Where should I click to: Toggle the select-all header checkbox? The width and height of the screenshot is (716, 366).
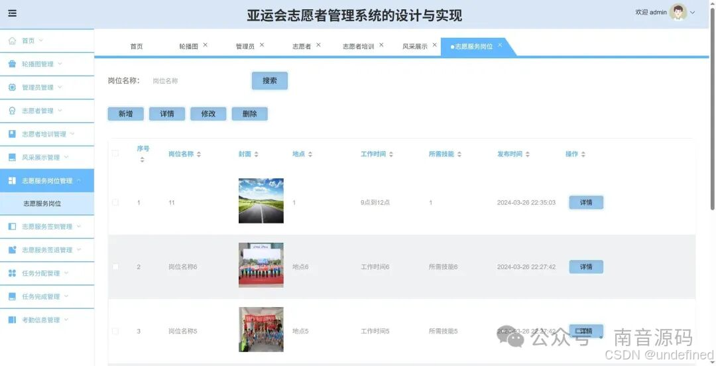[115, 154]
